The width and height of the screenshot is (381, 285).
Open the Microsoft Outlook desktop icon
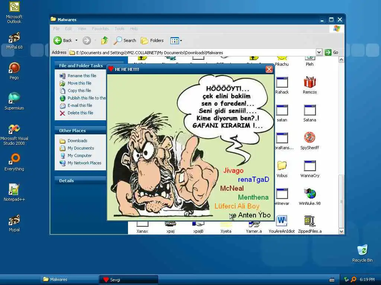coord(14,12)
